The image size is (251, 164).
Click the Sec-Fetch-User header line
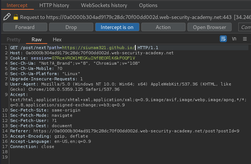click(33, 120)
